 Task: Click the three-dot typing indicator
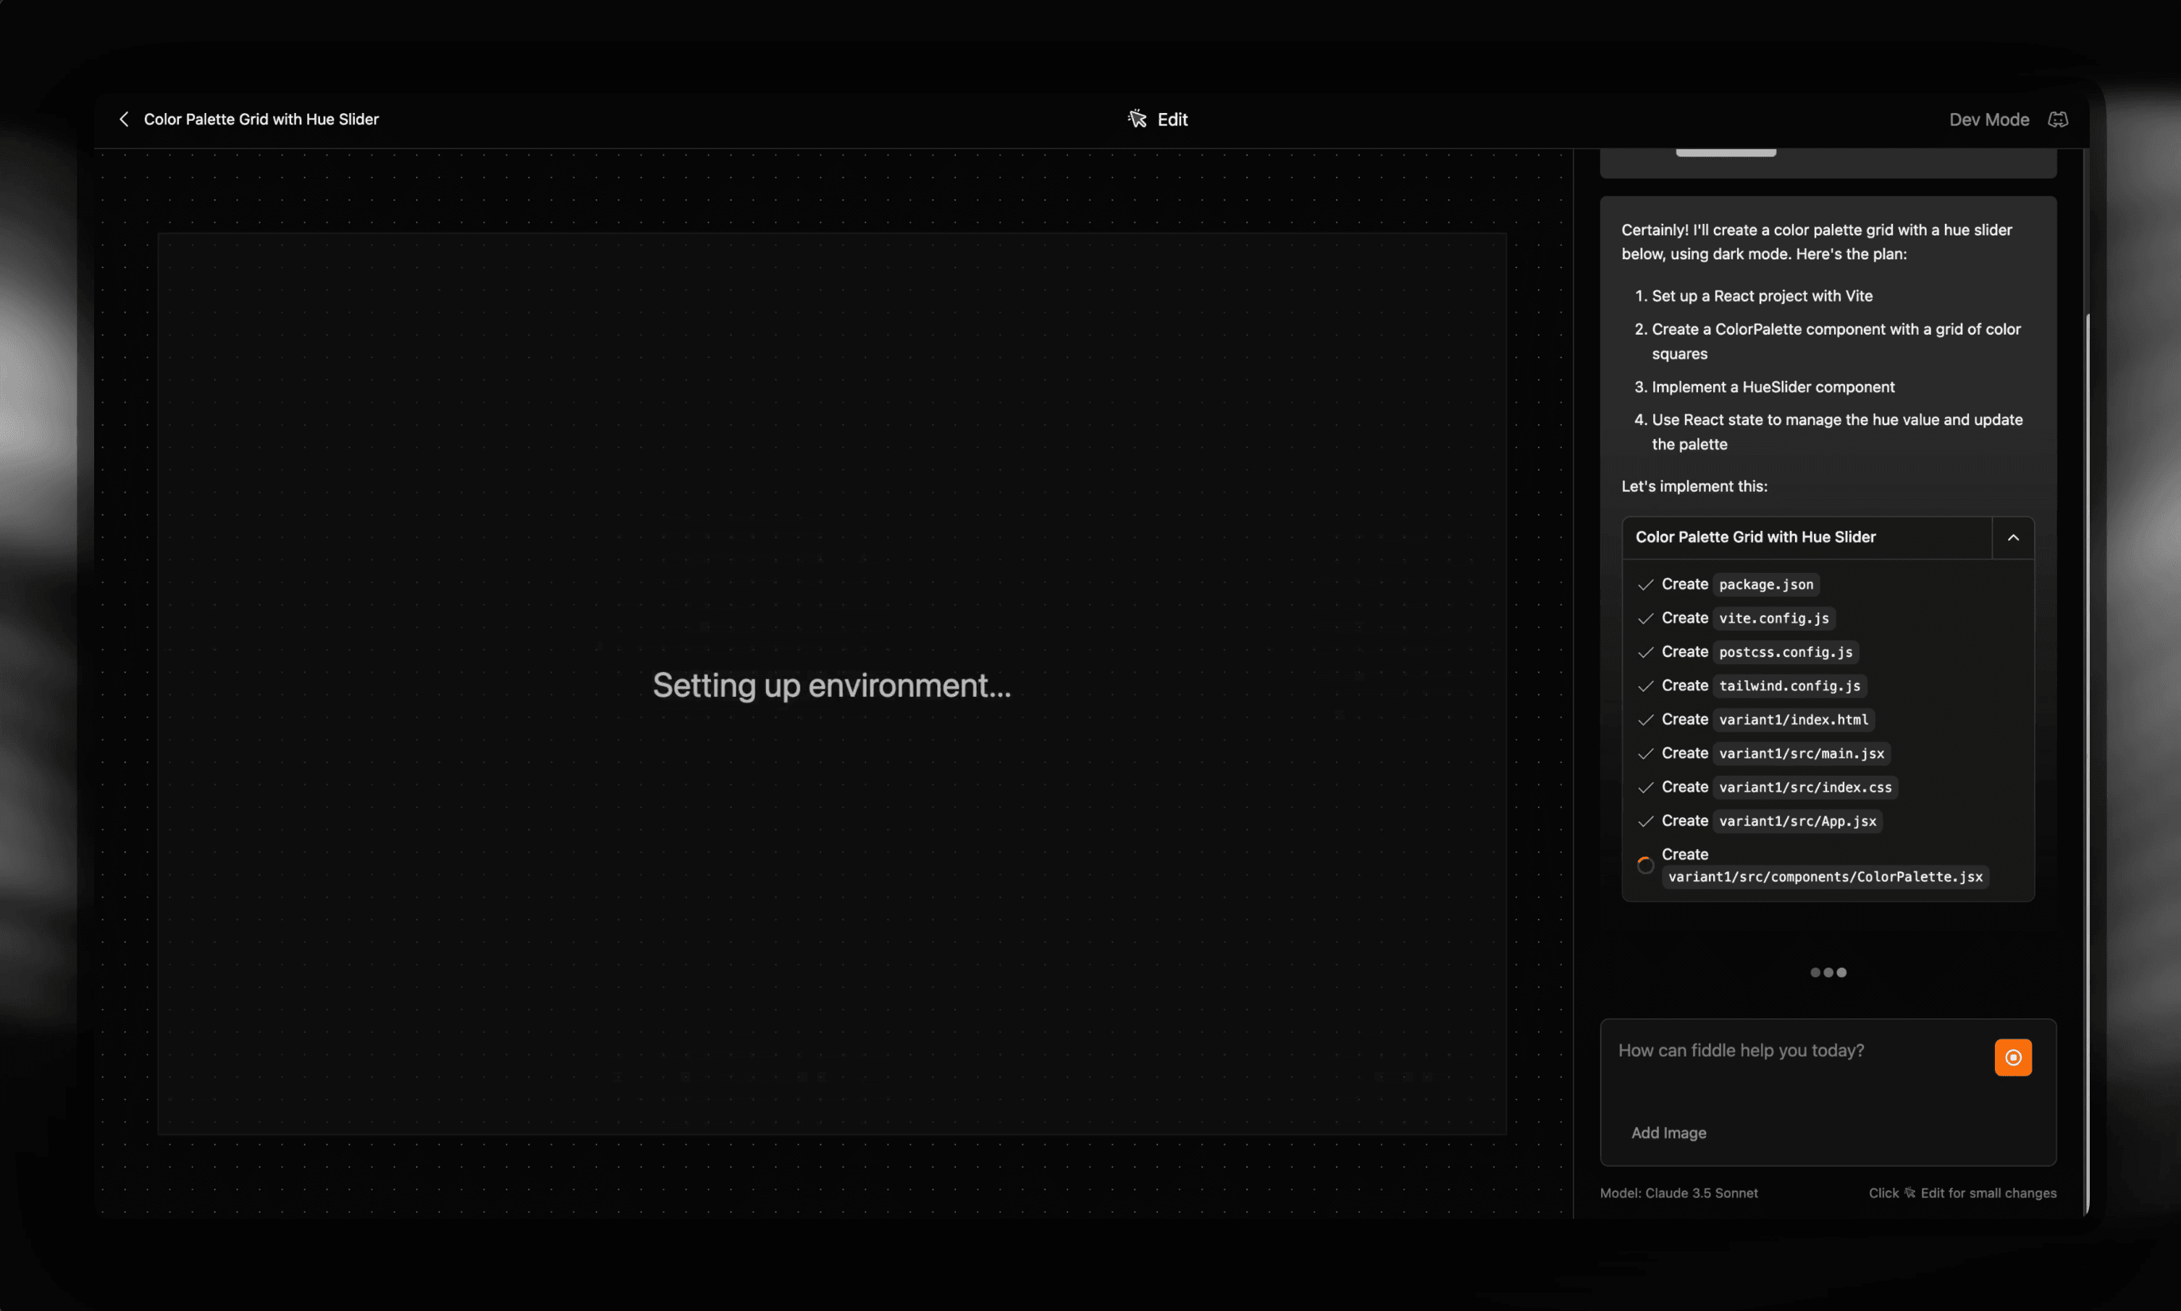pyautogui.click(x=1828, y=973)
